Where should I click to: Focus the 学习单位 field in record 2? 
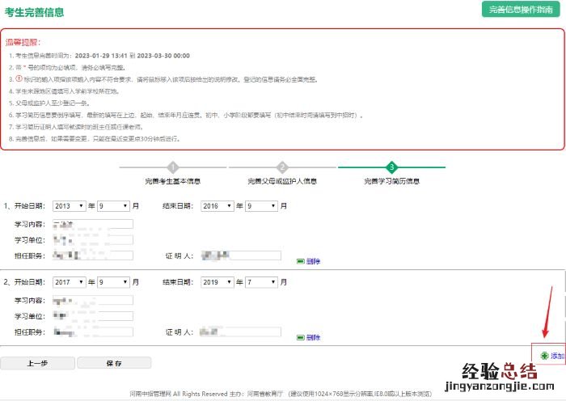pyautogui.click(x=92, y=316)
